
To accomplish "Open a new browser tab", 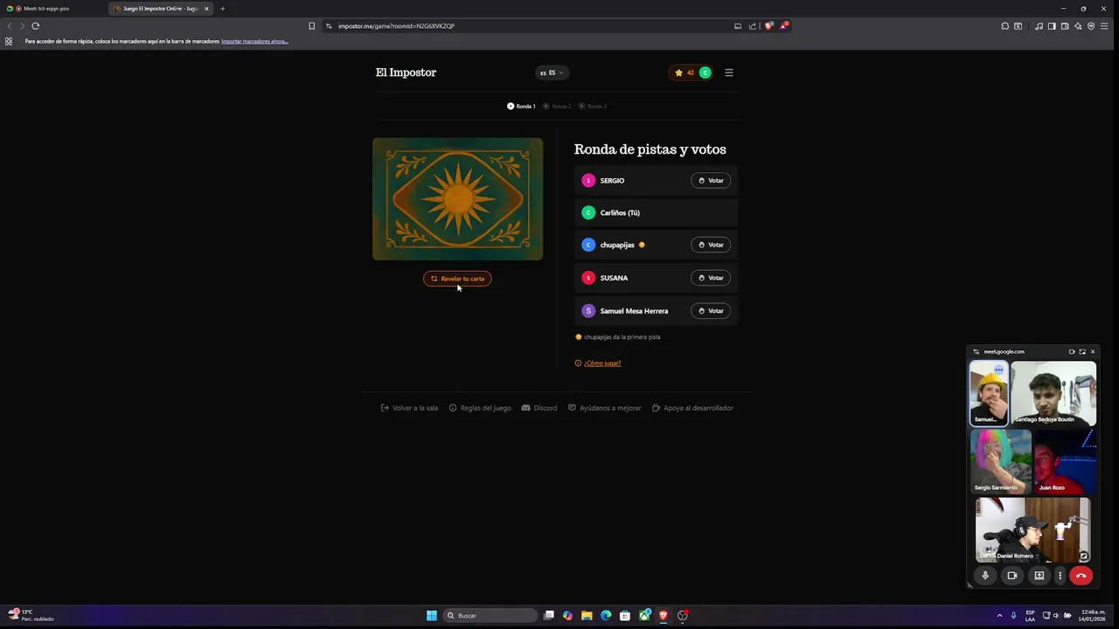I will point(222,9).
